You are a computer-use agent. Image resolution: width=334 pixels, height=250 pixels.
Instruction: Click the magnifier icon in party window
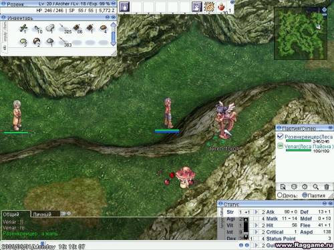315,187
